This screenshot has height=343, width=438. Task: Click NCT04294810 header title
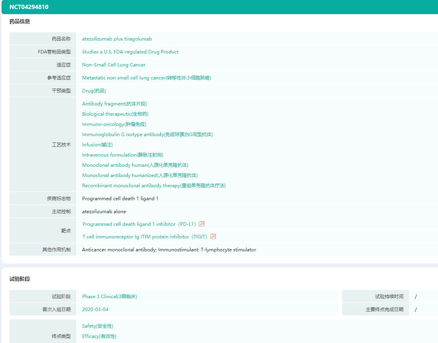29,7
